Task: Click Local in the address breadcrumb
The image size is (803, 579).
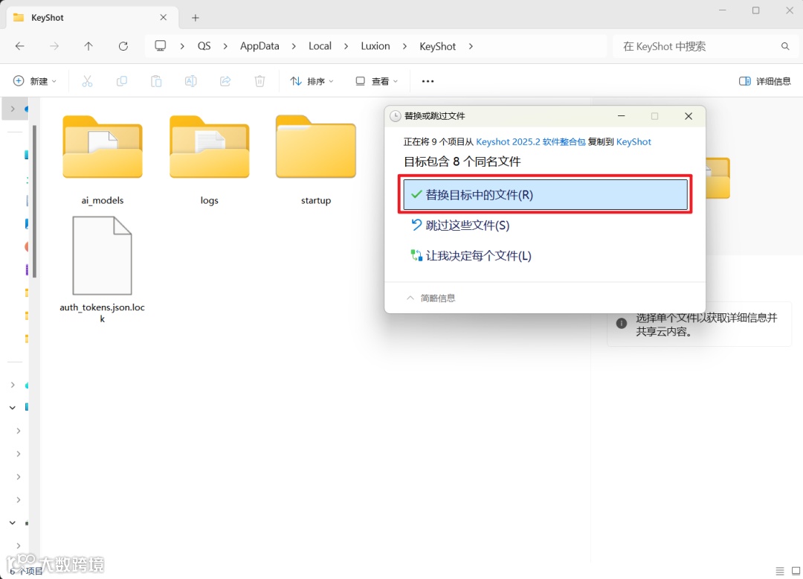Action: (x=320, y=46)
